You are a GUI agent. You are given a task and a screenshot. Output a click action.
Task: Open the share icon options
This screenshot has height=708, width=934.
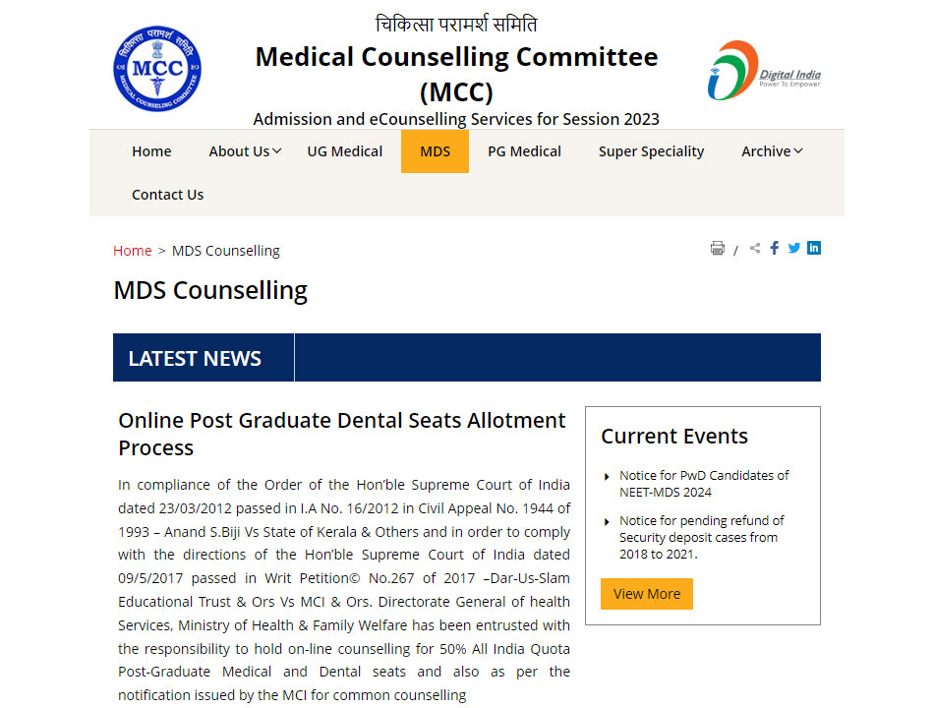click(x=754, y=248)
